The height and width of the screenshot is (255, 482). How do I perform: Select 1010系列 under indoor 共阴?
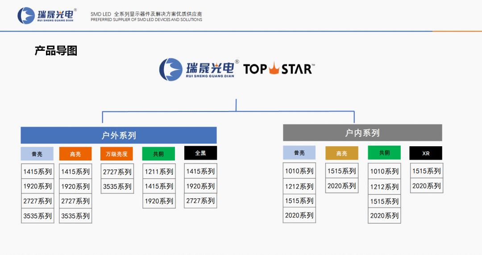(x=385, y=171)
